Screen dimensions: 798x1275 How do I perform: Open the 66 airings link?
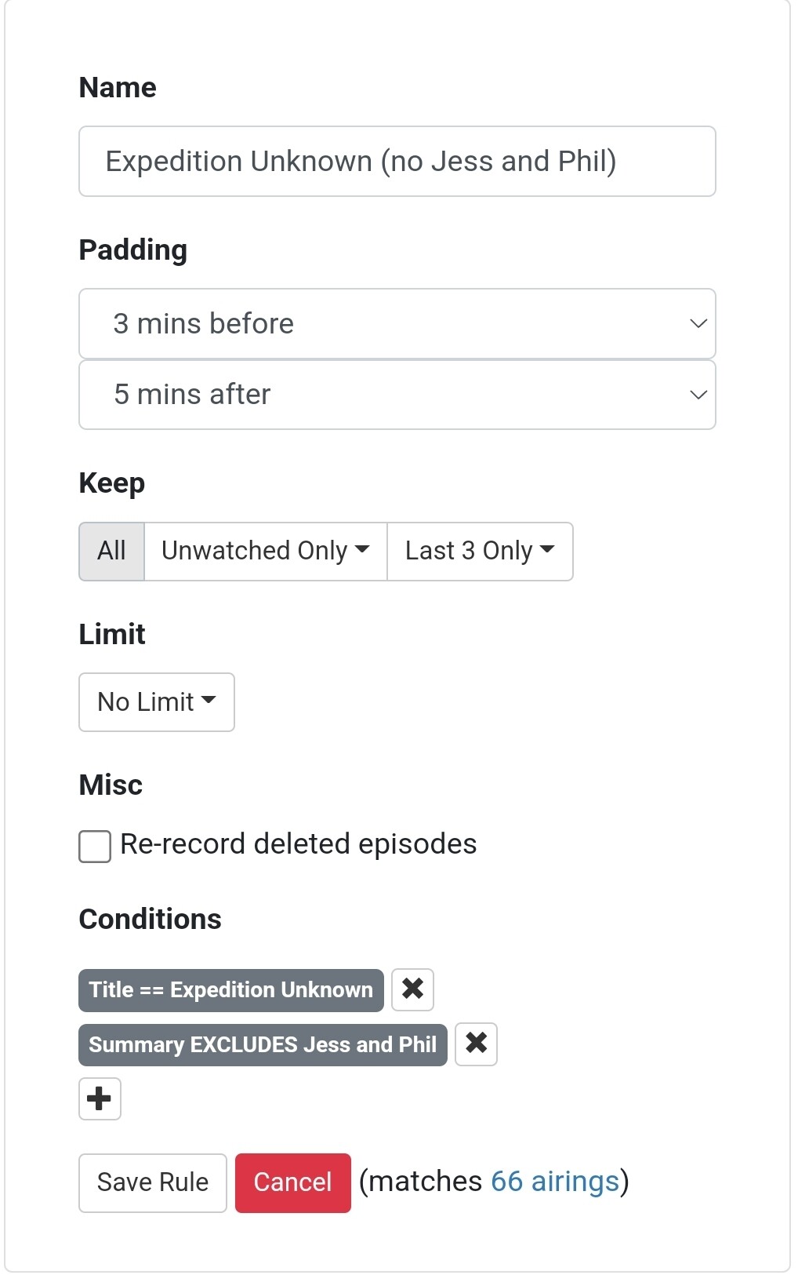tap(555, 1182)
